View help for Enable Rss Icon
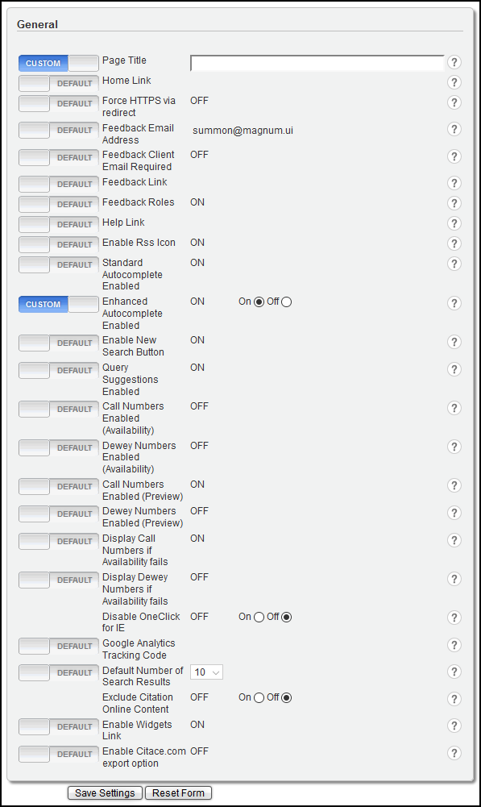The height and width of the screenshot is (807, 481). tap(454, 243)
